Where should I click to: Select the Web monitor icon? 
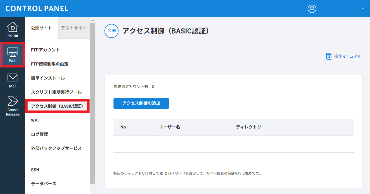coord(13,52)
